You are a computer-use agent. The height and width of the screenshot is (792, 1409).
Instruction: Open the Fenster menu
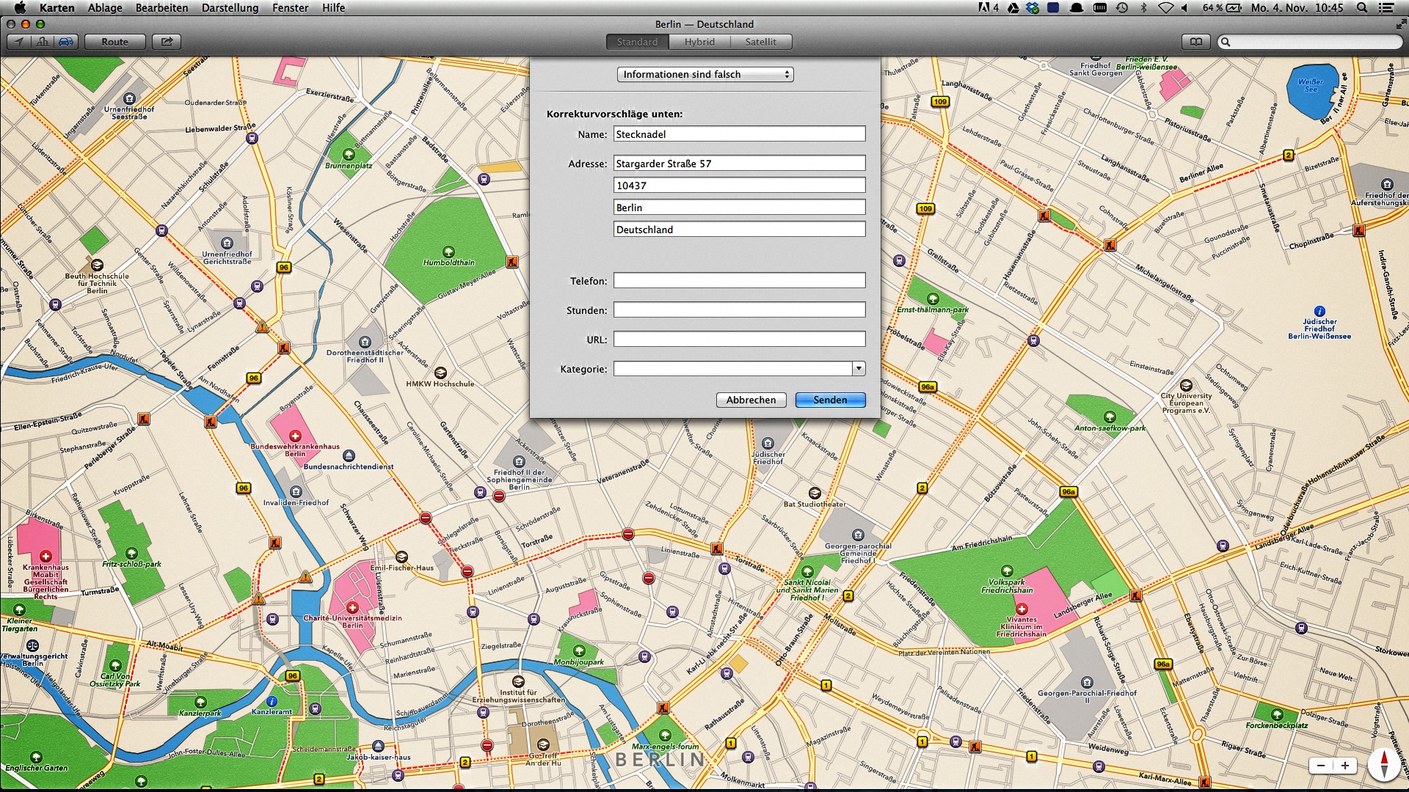point(290,8)
